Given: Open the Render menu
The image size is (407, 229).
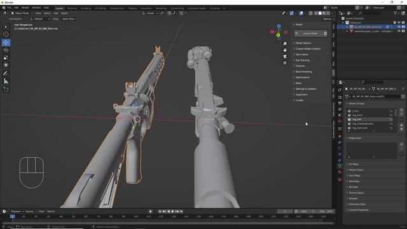Looking at the screenshot, I should pos(25,8).
